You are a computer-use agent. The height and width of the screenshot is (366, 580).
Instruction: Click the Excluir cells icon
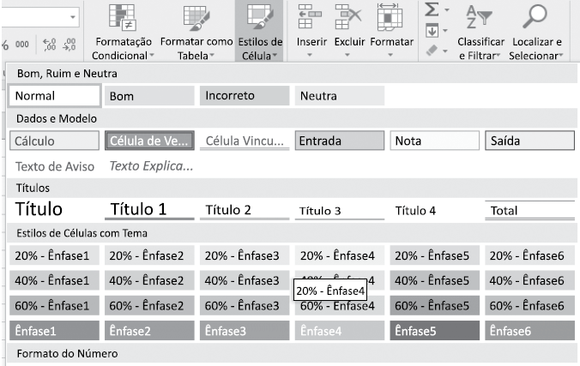pyautogui.click(x=350, y=16)
